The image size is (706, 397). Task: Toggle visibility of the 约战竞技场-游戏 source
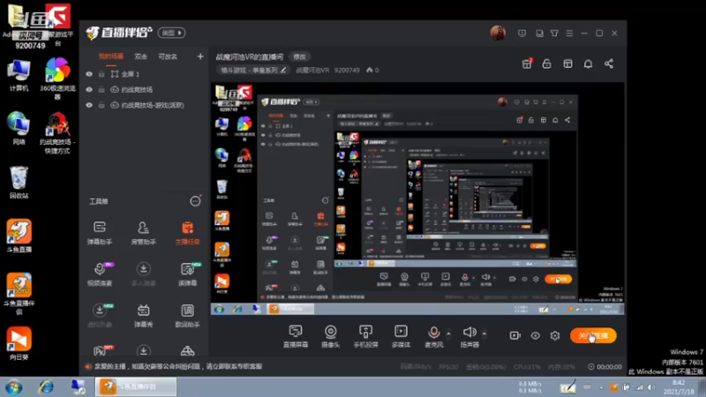click(x=89, y=105)
